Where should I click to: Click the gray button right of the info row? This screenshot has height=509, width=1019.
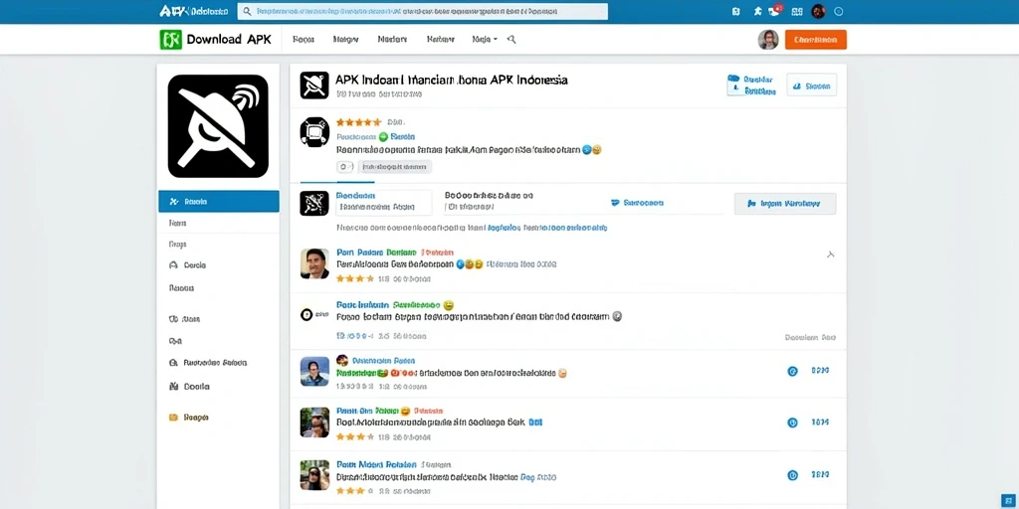pos(785,203)
